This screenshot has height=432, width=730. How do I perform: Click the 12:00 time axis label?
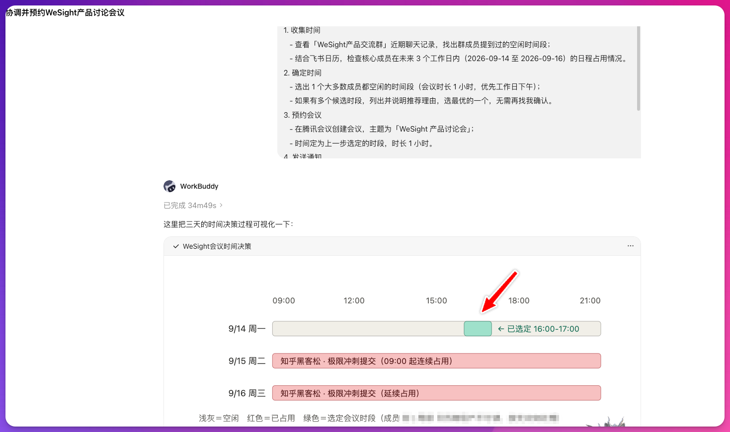click(x=354, y=300)
